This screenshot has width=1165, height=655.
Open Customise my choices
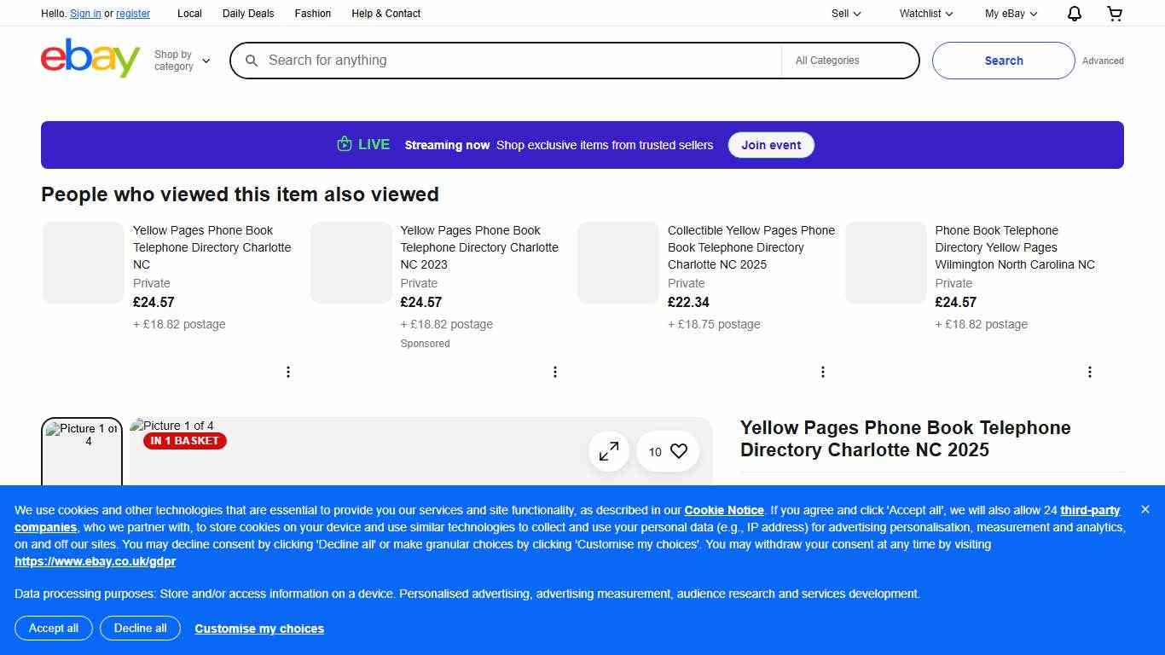(259, 629)
